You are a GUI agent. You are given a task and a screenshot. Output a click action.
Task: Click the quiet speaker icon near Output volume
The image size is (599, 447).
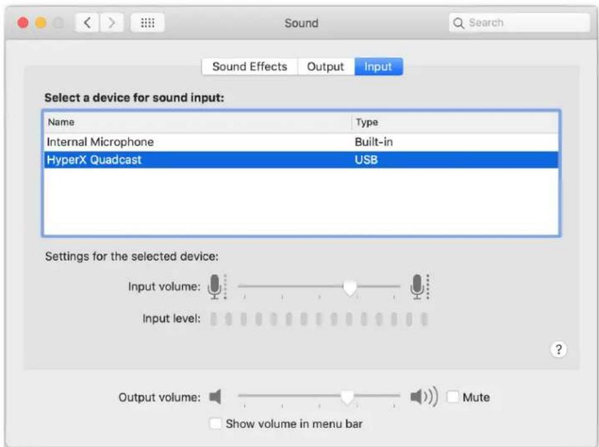[215, 397]
